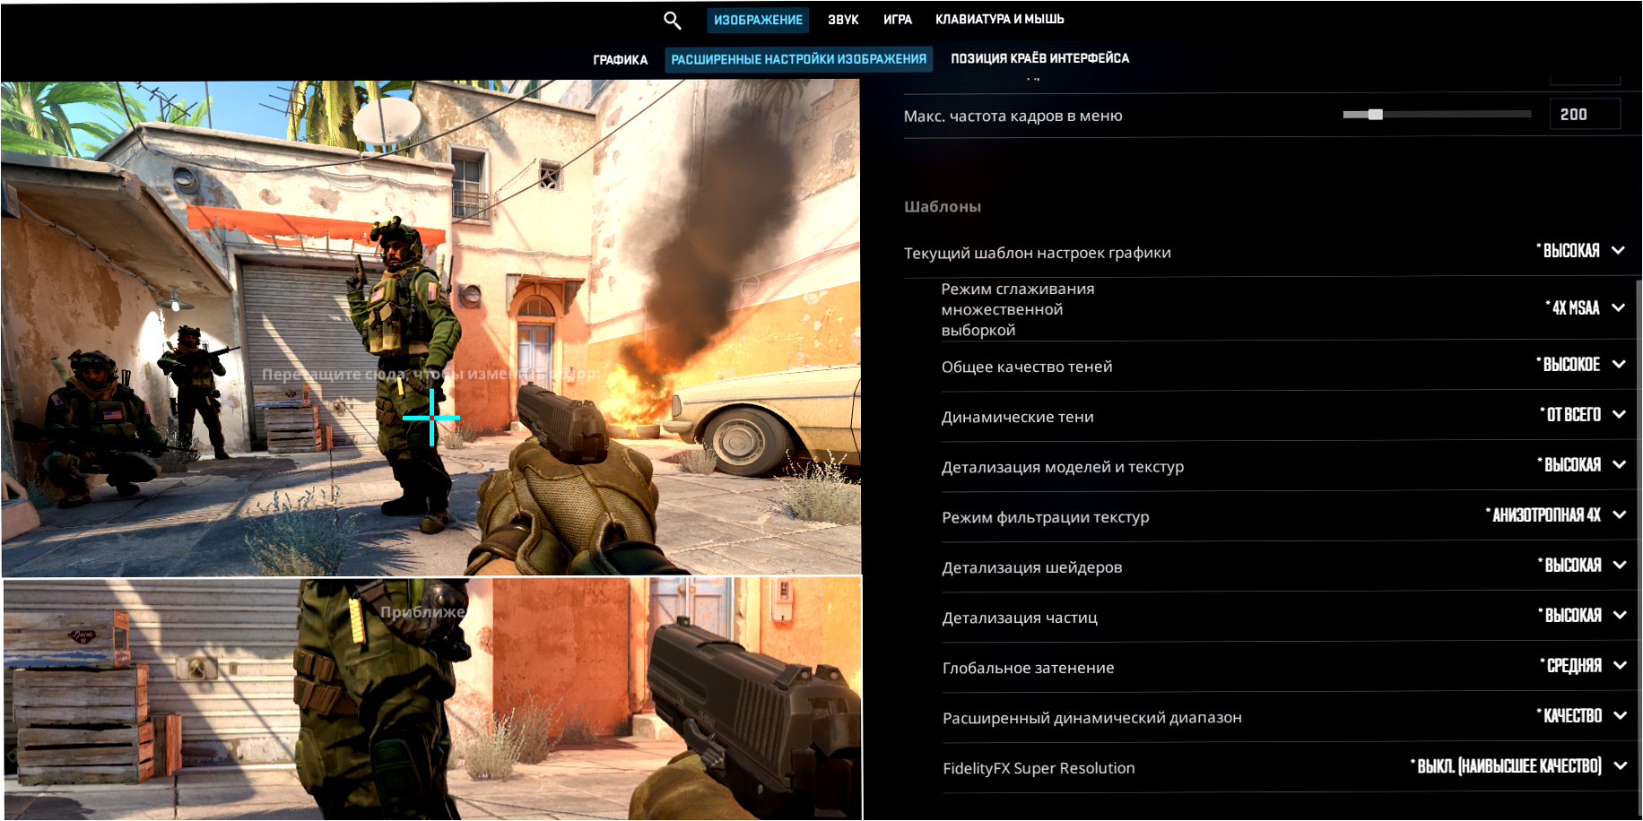
Task: Open texture filtering dropdown АНИЗОТРОПНАЯ 4X
Action: pyautogui.click(x=1556, y=515)
